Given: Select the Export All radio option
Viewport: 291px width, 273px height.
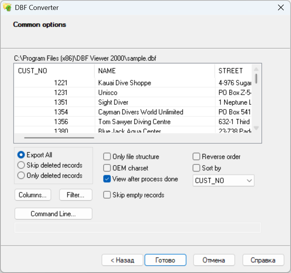Looking at the screenshot, I should [x=21, y=155].
